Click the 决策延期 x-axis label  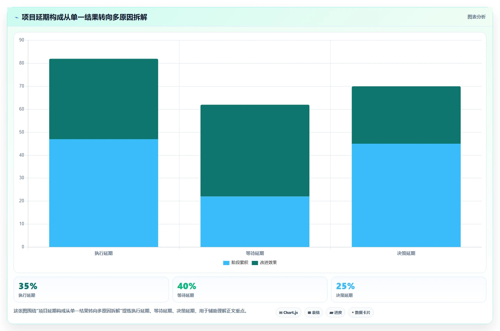tap(406, 253)
